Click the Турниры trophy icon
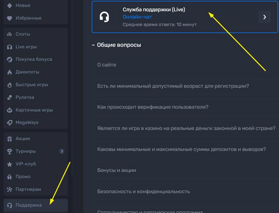 point(10,151)
